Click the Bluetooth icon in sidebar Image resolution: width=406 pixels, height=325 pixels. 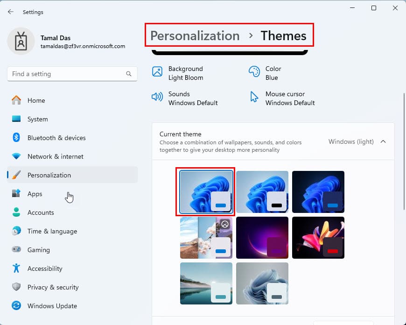(16, 138)
